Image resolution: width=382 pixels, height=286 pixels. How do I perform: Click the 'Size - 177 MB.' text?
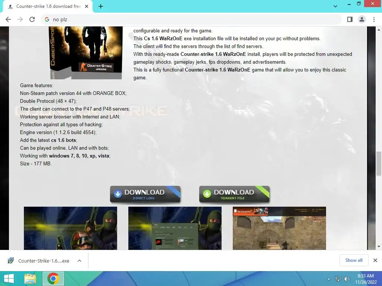tap(36, 164)
